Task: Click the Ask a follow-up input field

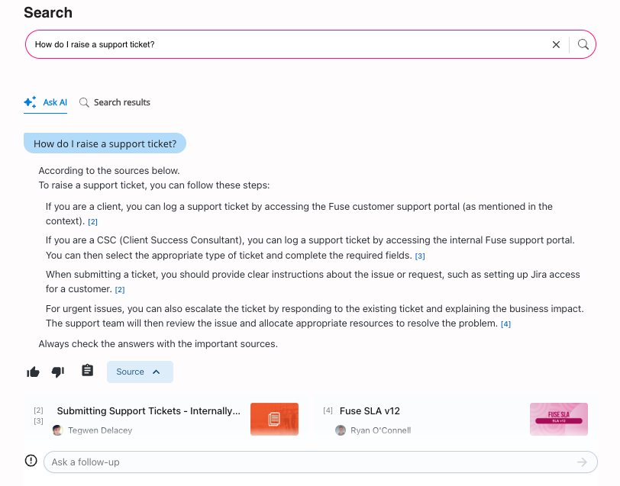Action: 305,462
